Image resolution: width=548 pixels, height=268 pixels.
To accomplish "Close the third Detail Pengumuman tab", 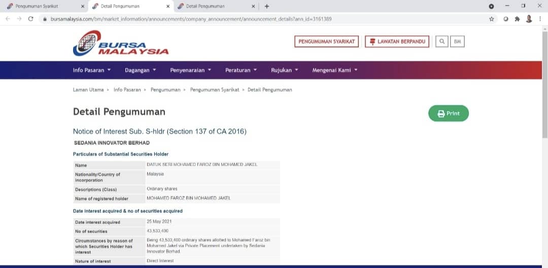I will click(x=253, y=6).
